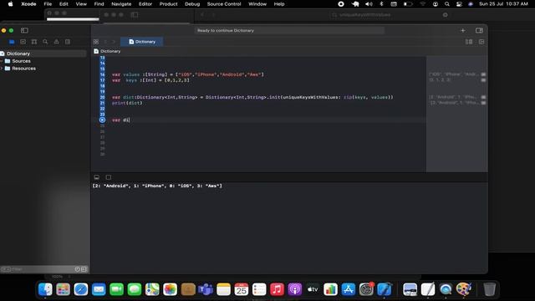Click Dictionary in the jump bar
Screen dimensions: 535x301
[110, 51]
